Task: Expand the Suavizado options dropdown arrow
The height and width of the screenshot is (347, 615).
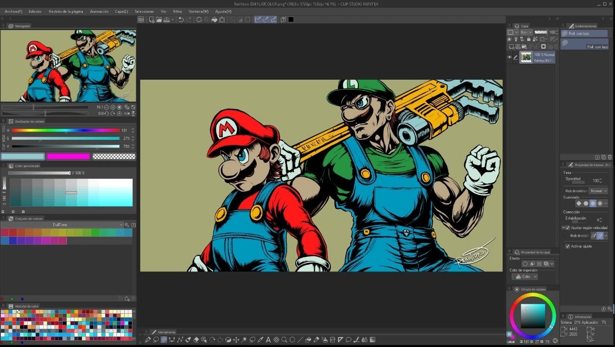Action: (605, 204)
